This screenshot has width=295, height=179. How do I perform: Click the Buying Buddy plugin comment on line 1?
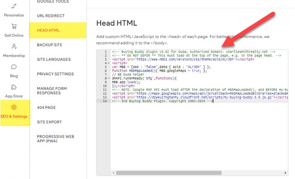point(193,52)
